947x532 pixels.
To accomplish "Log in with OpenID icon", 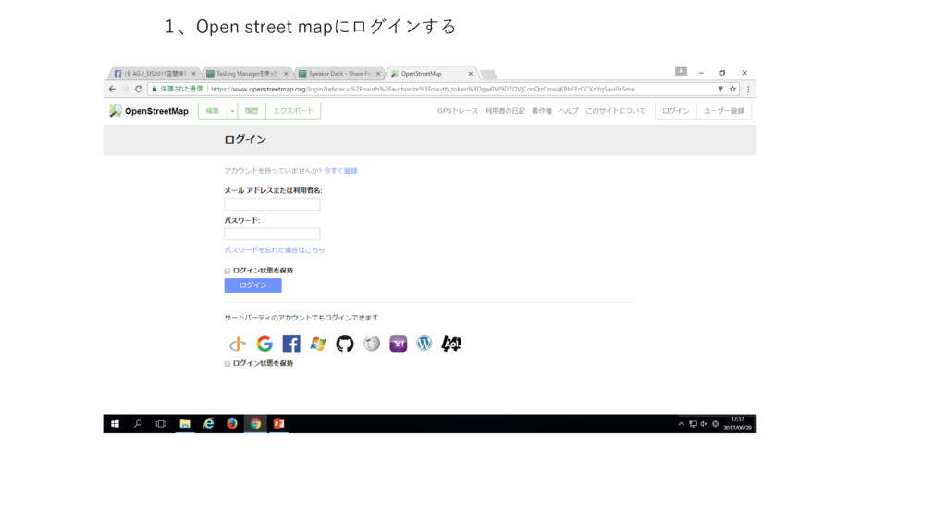I will click(238, 344).
